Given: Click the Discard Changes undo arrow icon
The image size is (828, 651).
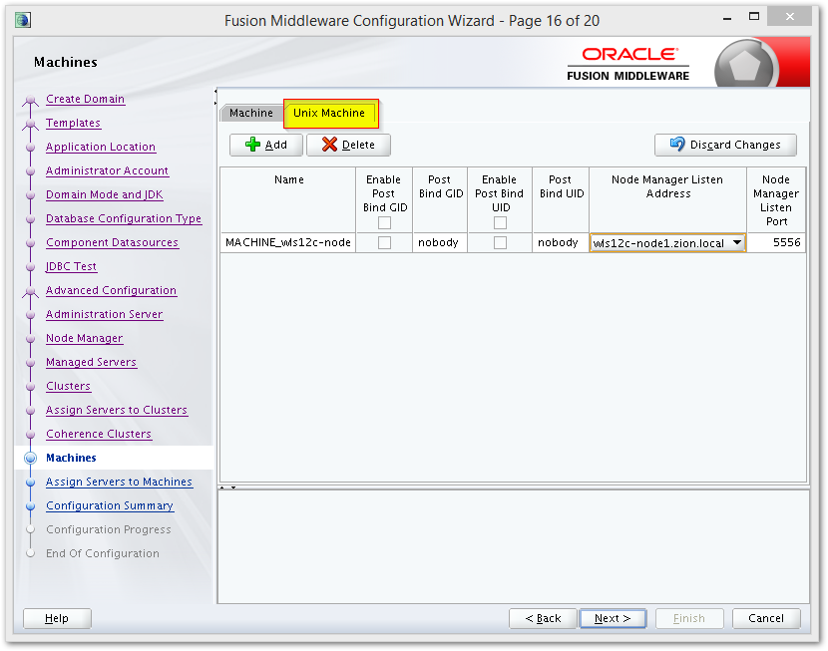Looking at the screenshot, I should tap(677, 144).
